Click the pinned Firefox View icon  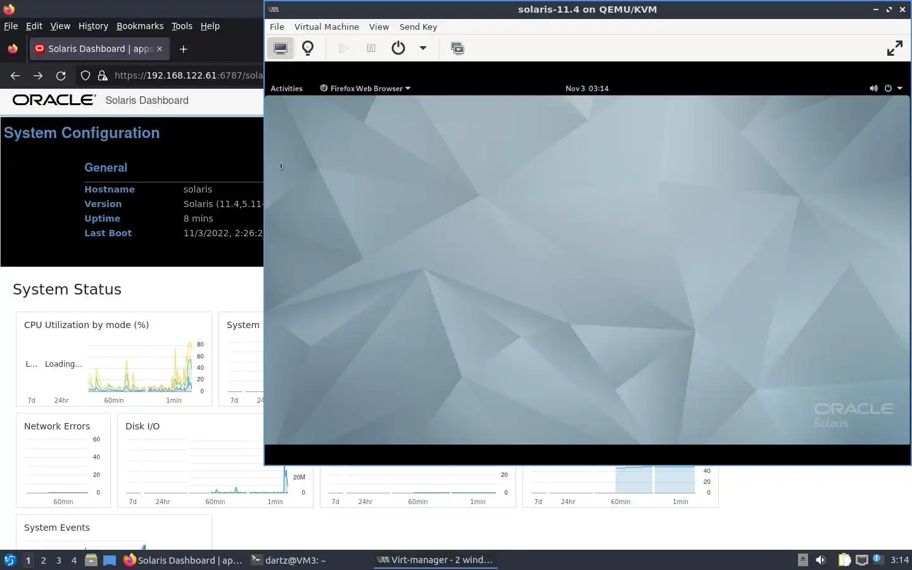tap(13, 49)
